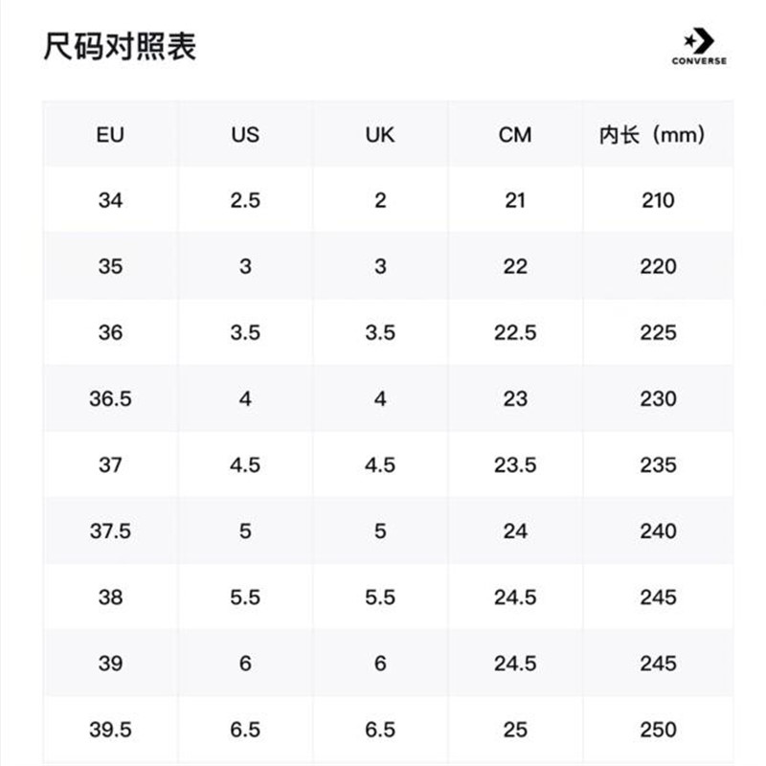
Task: Click US size 2.5 cell
Action: pos(245,200)
